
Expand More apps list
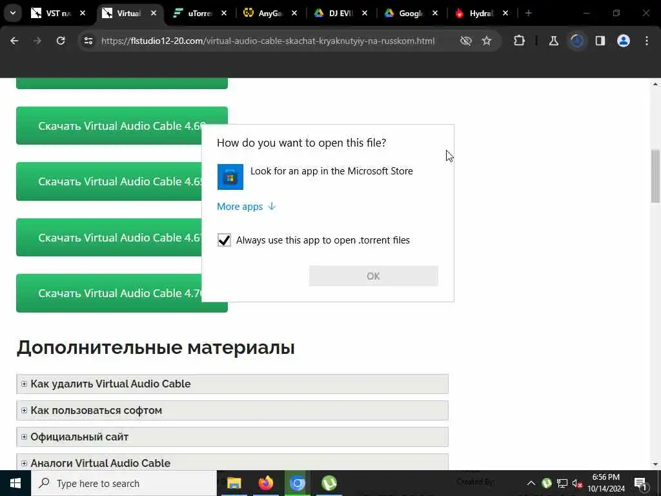point(246,206)
